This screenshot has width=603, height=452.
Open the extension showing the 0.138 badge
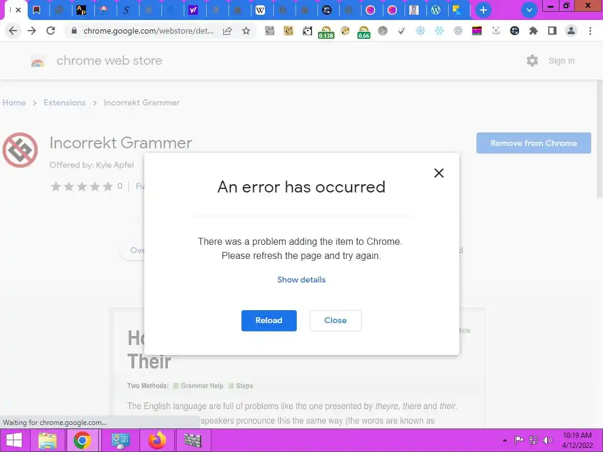click(x=326, y=32)
